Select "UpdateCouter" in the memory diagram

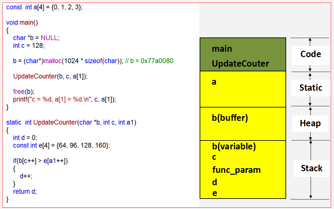click(x=240, y=64)
